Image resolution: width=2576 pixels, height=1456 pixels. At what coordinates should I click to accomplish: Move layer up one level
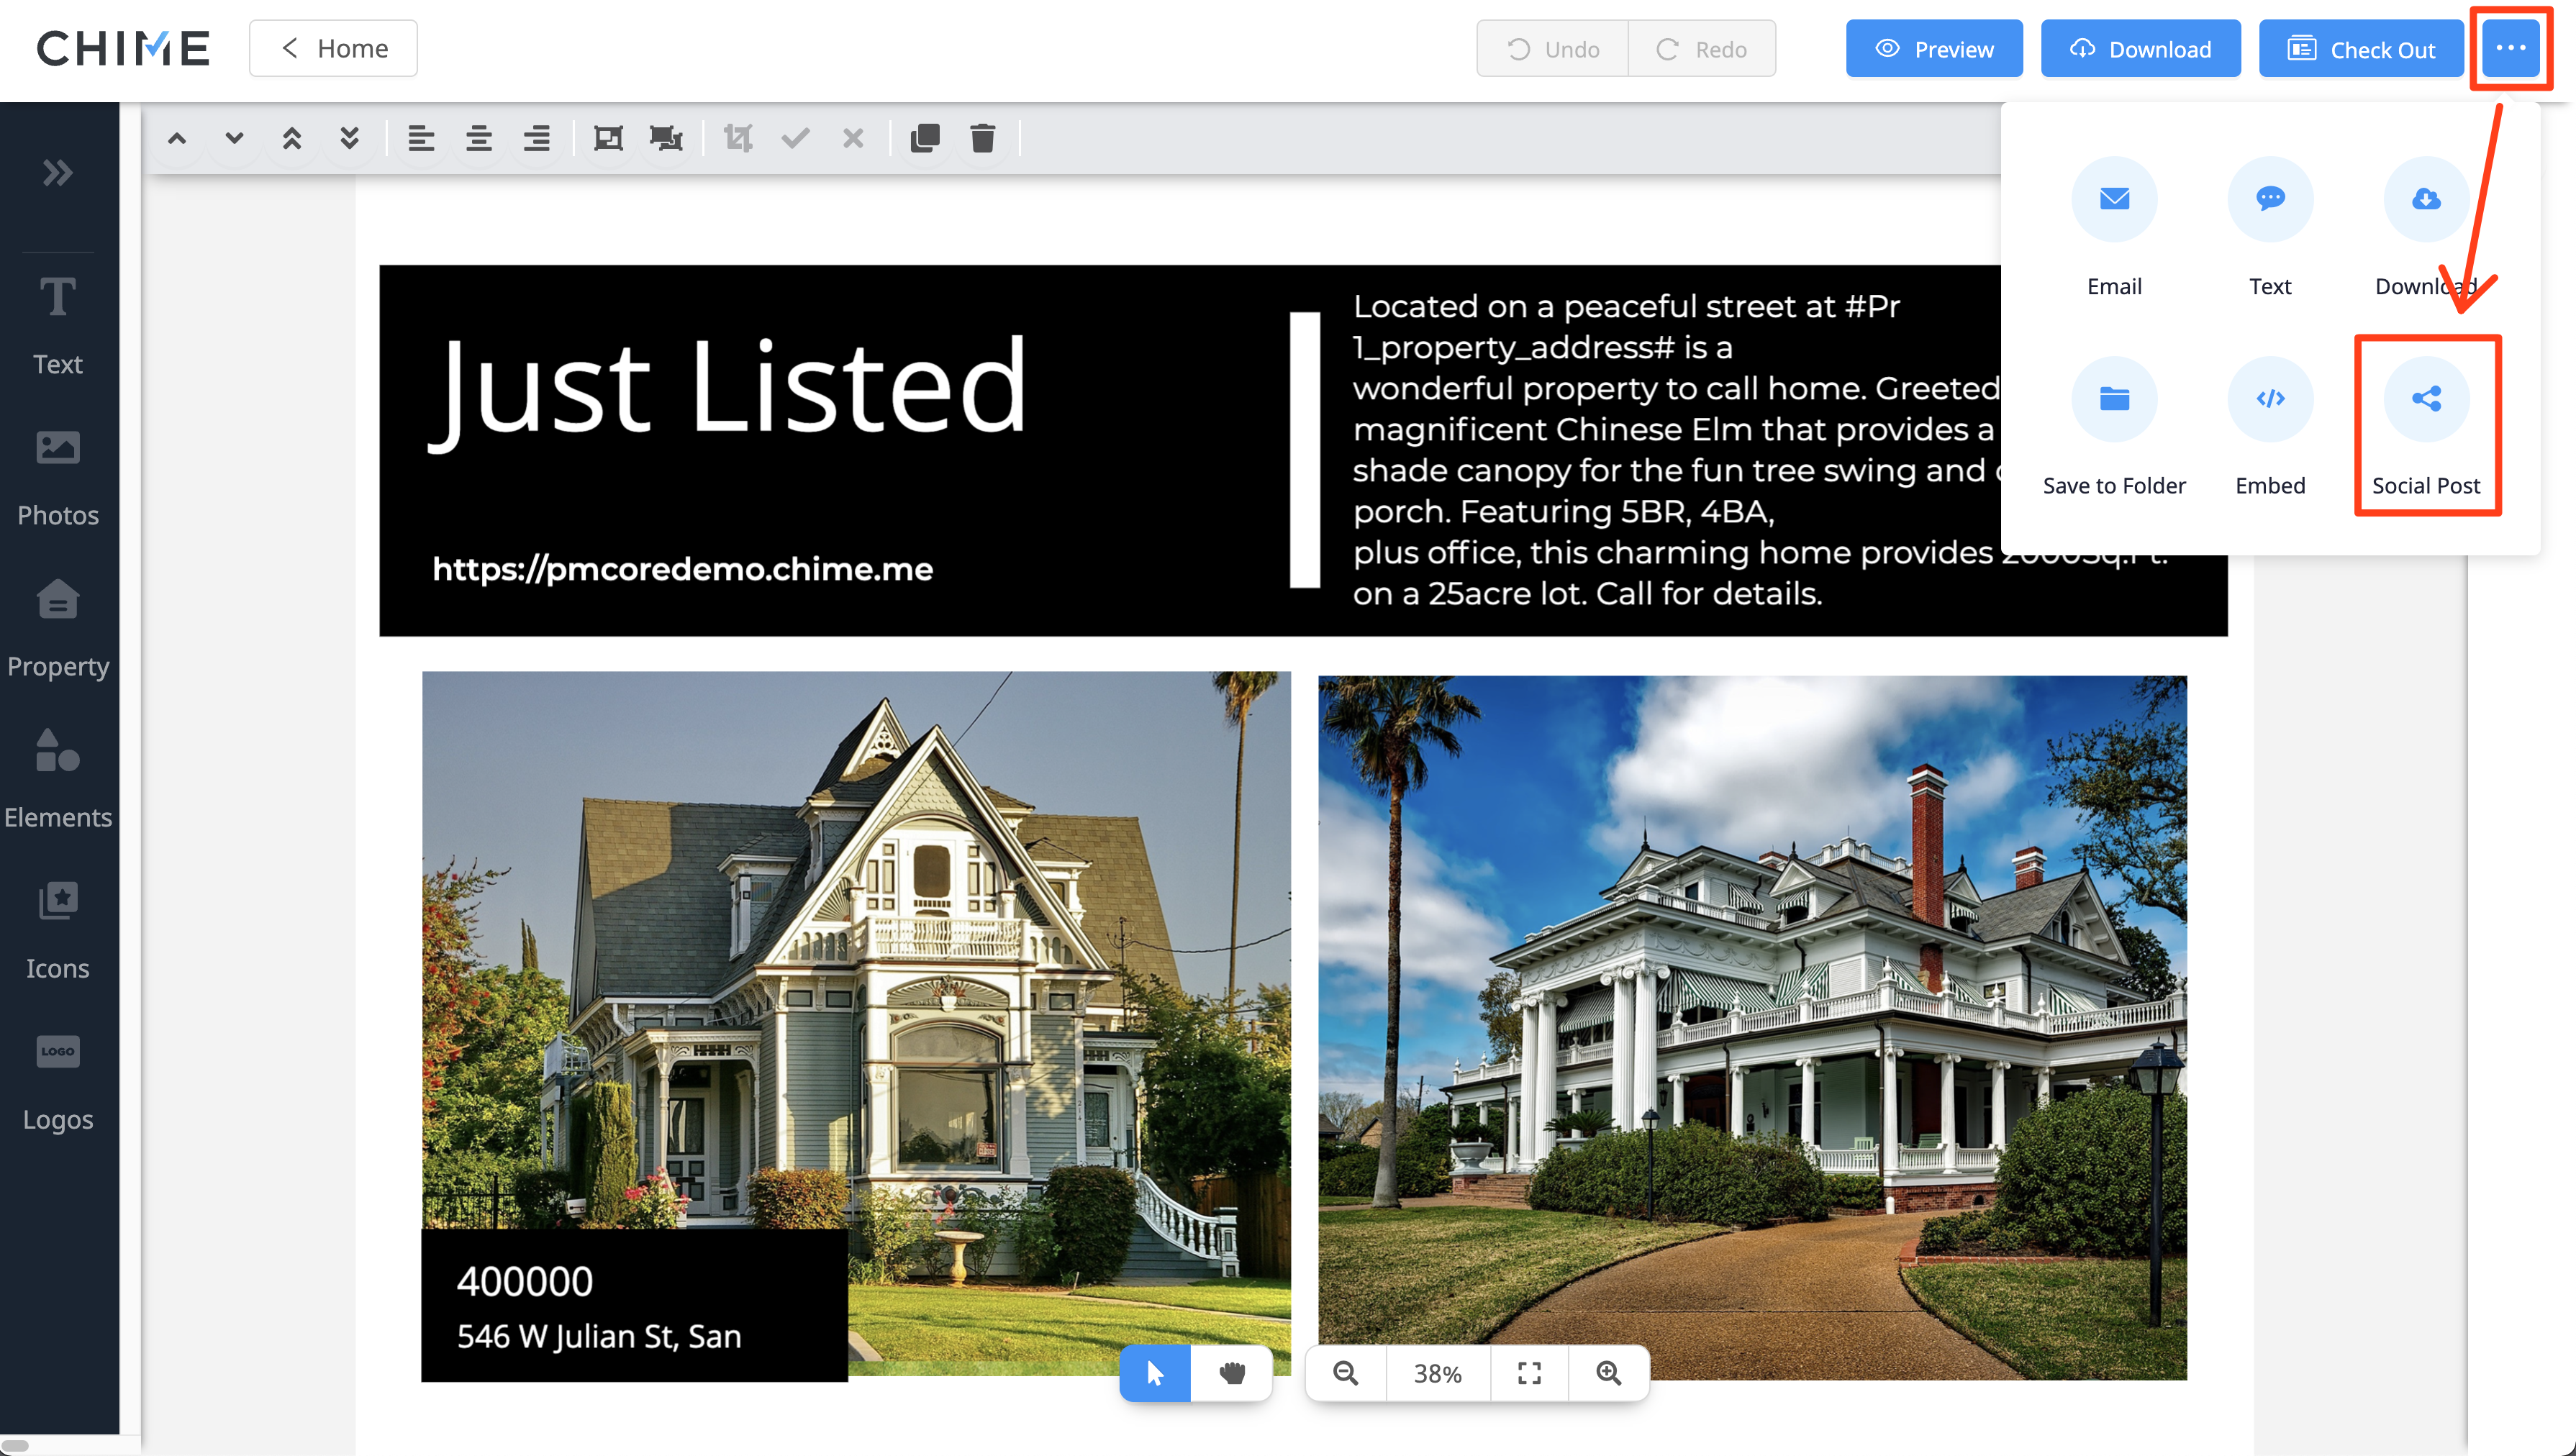click(177, 138)
